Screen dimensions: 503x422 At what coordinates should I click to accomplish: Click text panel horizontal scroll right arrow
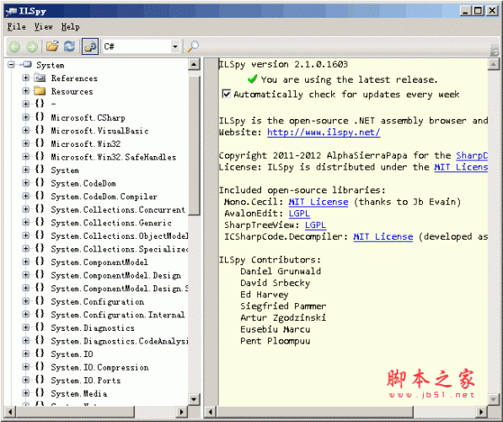pos(481,412)
